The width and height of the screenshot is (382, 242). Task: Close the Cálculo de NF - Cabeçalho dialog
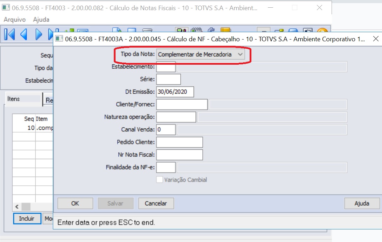[x=376, y=39]
